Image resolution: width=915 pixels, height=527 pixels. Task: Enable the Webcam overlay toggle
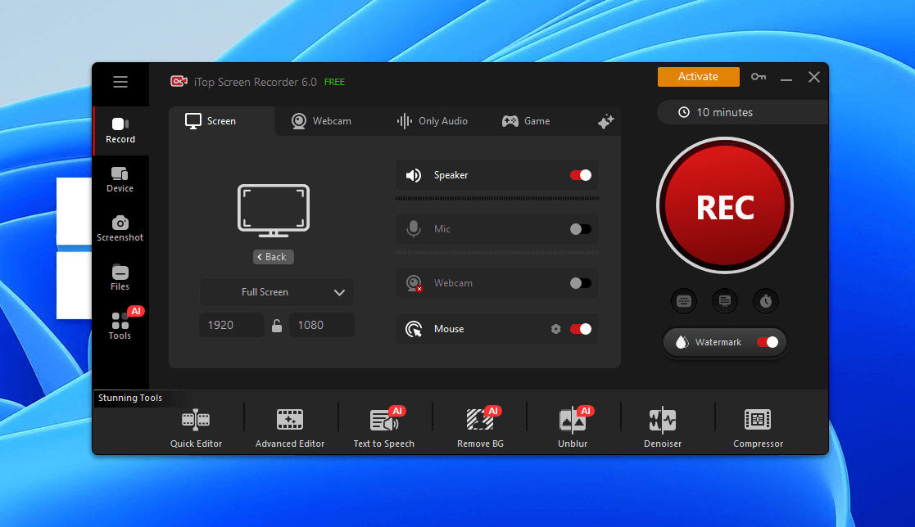click(581, 283)
